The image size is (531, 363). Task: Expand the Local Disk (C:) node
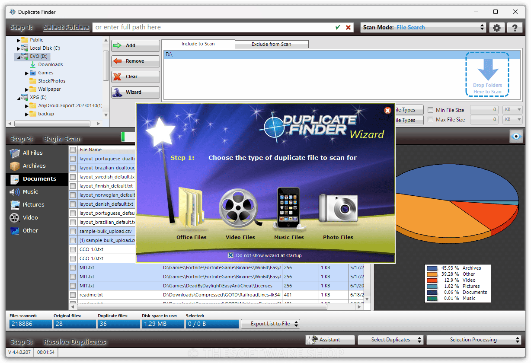click(19, 48)
